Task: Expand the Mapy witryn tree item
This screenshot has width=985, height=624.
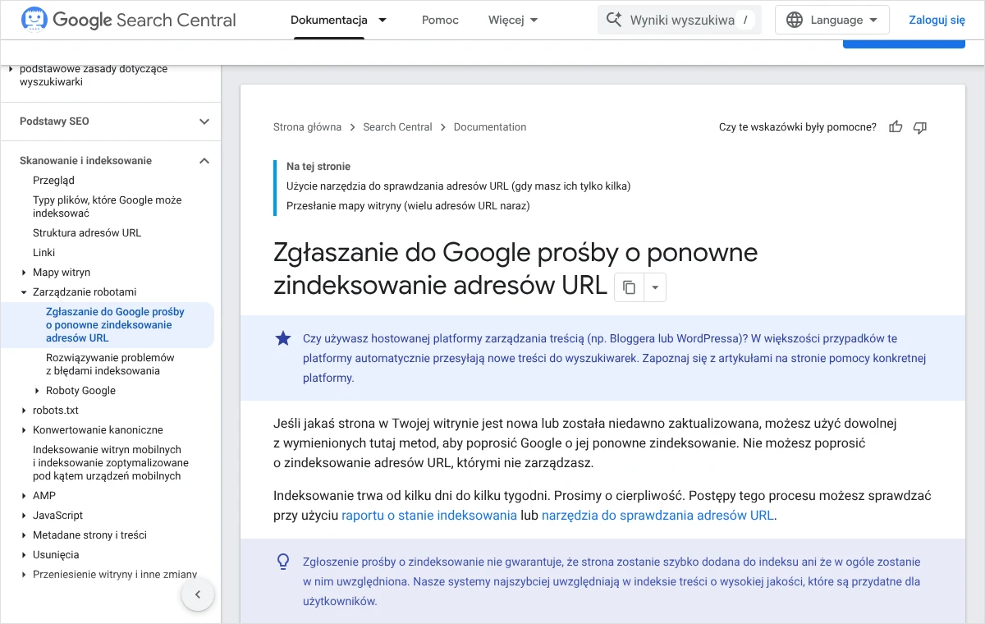Action: point(24,273)
